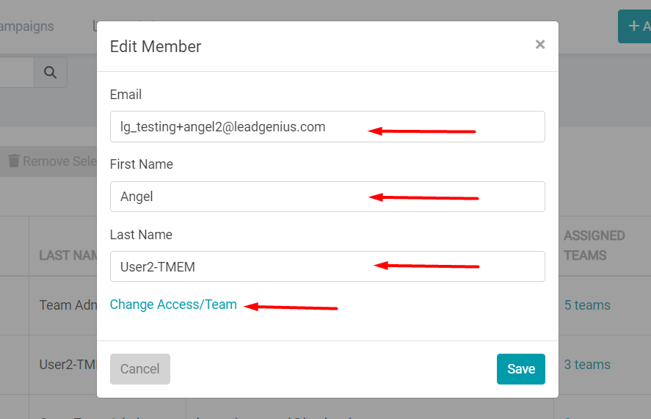Open the 3 teams link
The image size is (651, 419).
(587, 365)
